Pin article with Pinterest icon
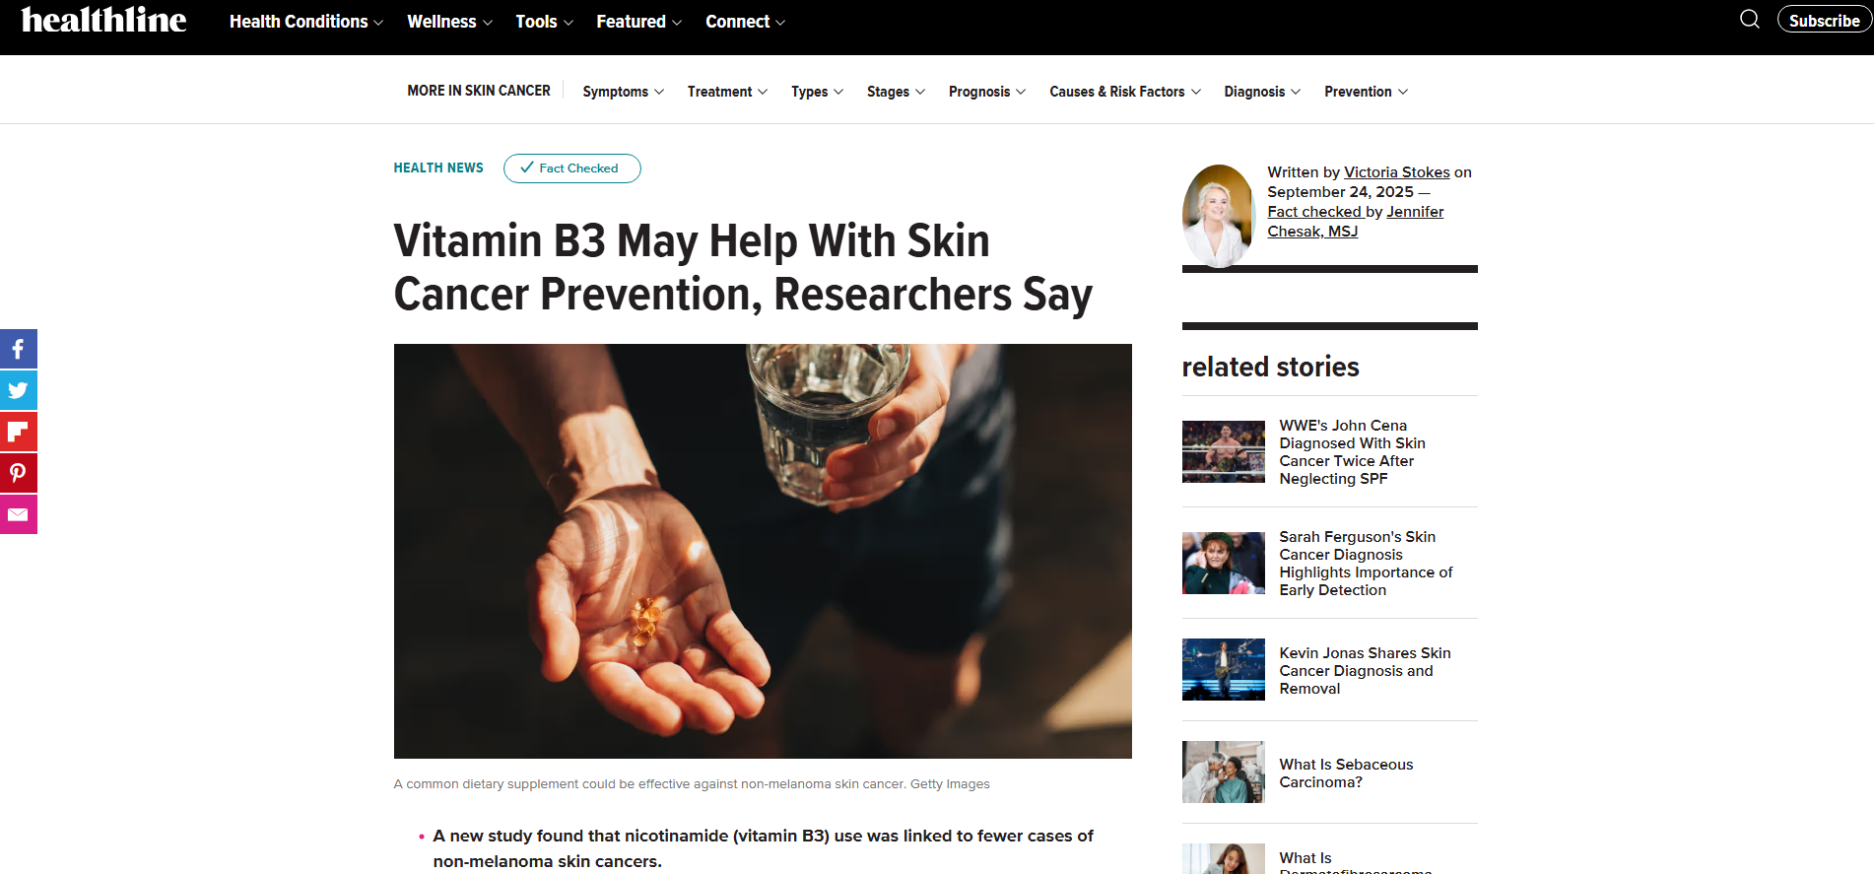The image size is (1874, 874). coord(18,473)
